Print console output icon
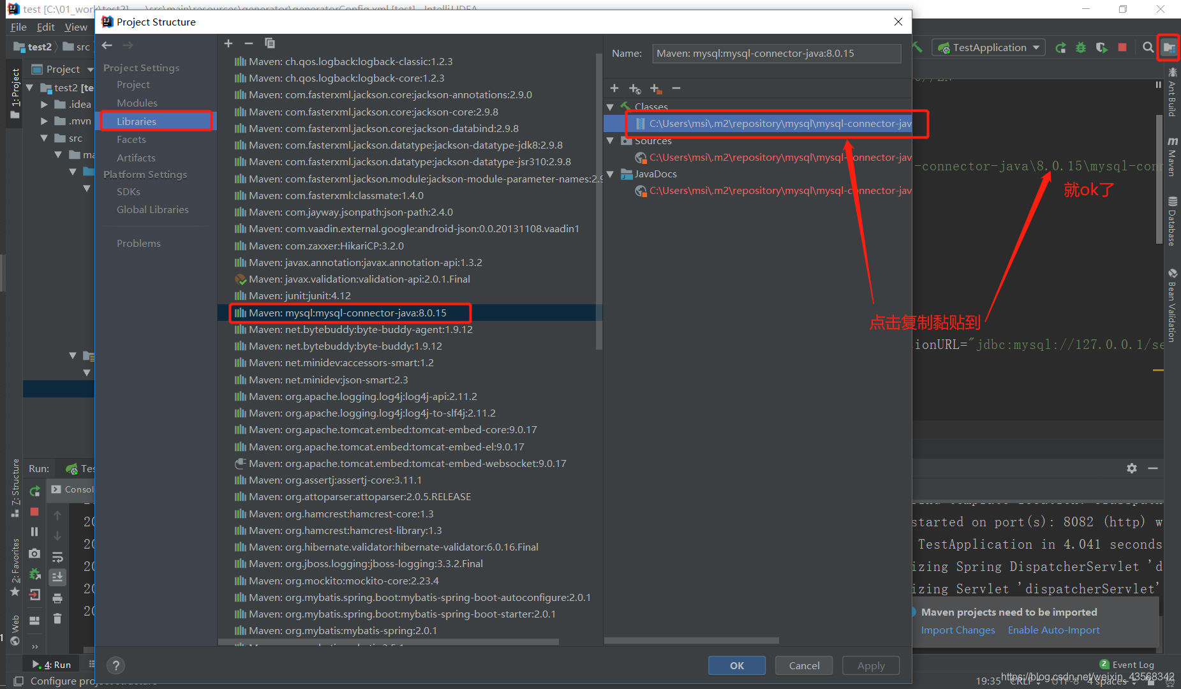This screenshot has width=1181, height=689. pos(57,598)
